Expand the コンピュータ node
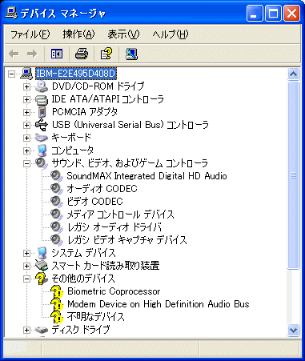This screenshot has width=305, height=361. [26, 150]
